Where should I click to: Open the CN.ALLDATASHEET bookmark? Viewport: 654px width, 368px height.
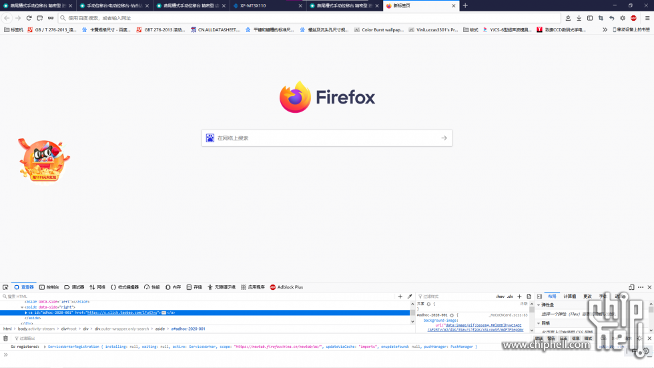215,29
